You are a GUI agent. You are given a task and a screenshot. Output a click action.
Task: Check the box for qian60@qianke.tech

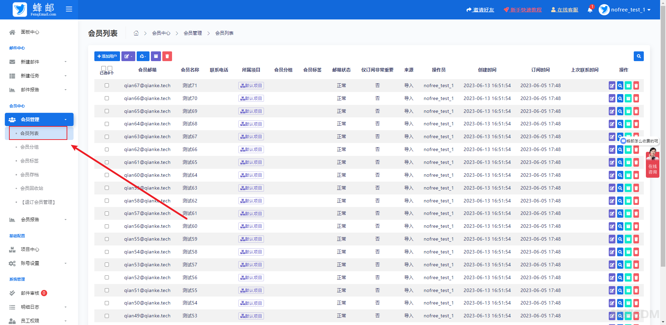pyautogui.click(x=107, y=175)
